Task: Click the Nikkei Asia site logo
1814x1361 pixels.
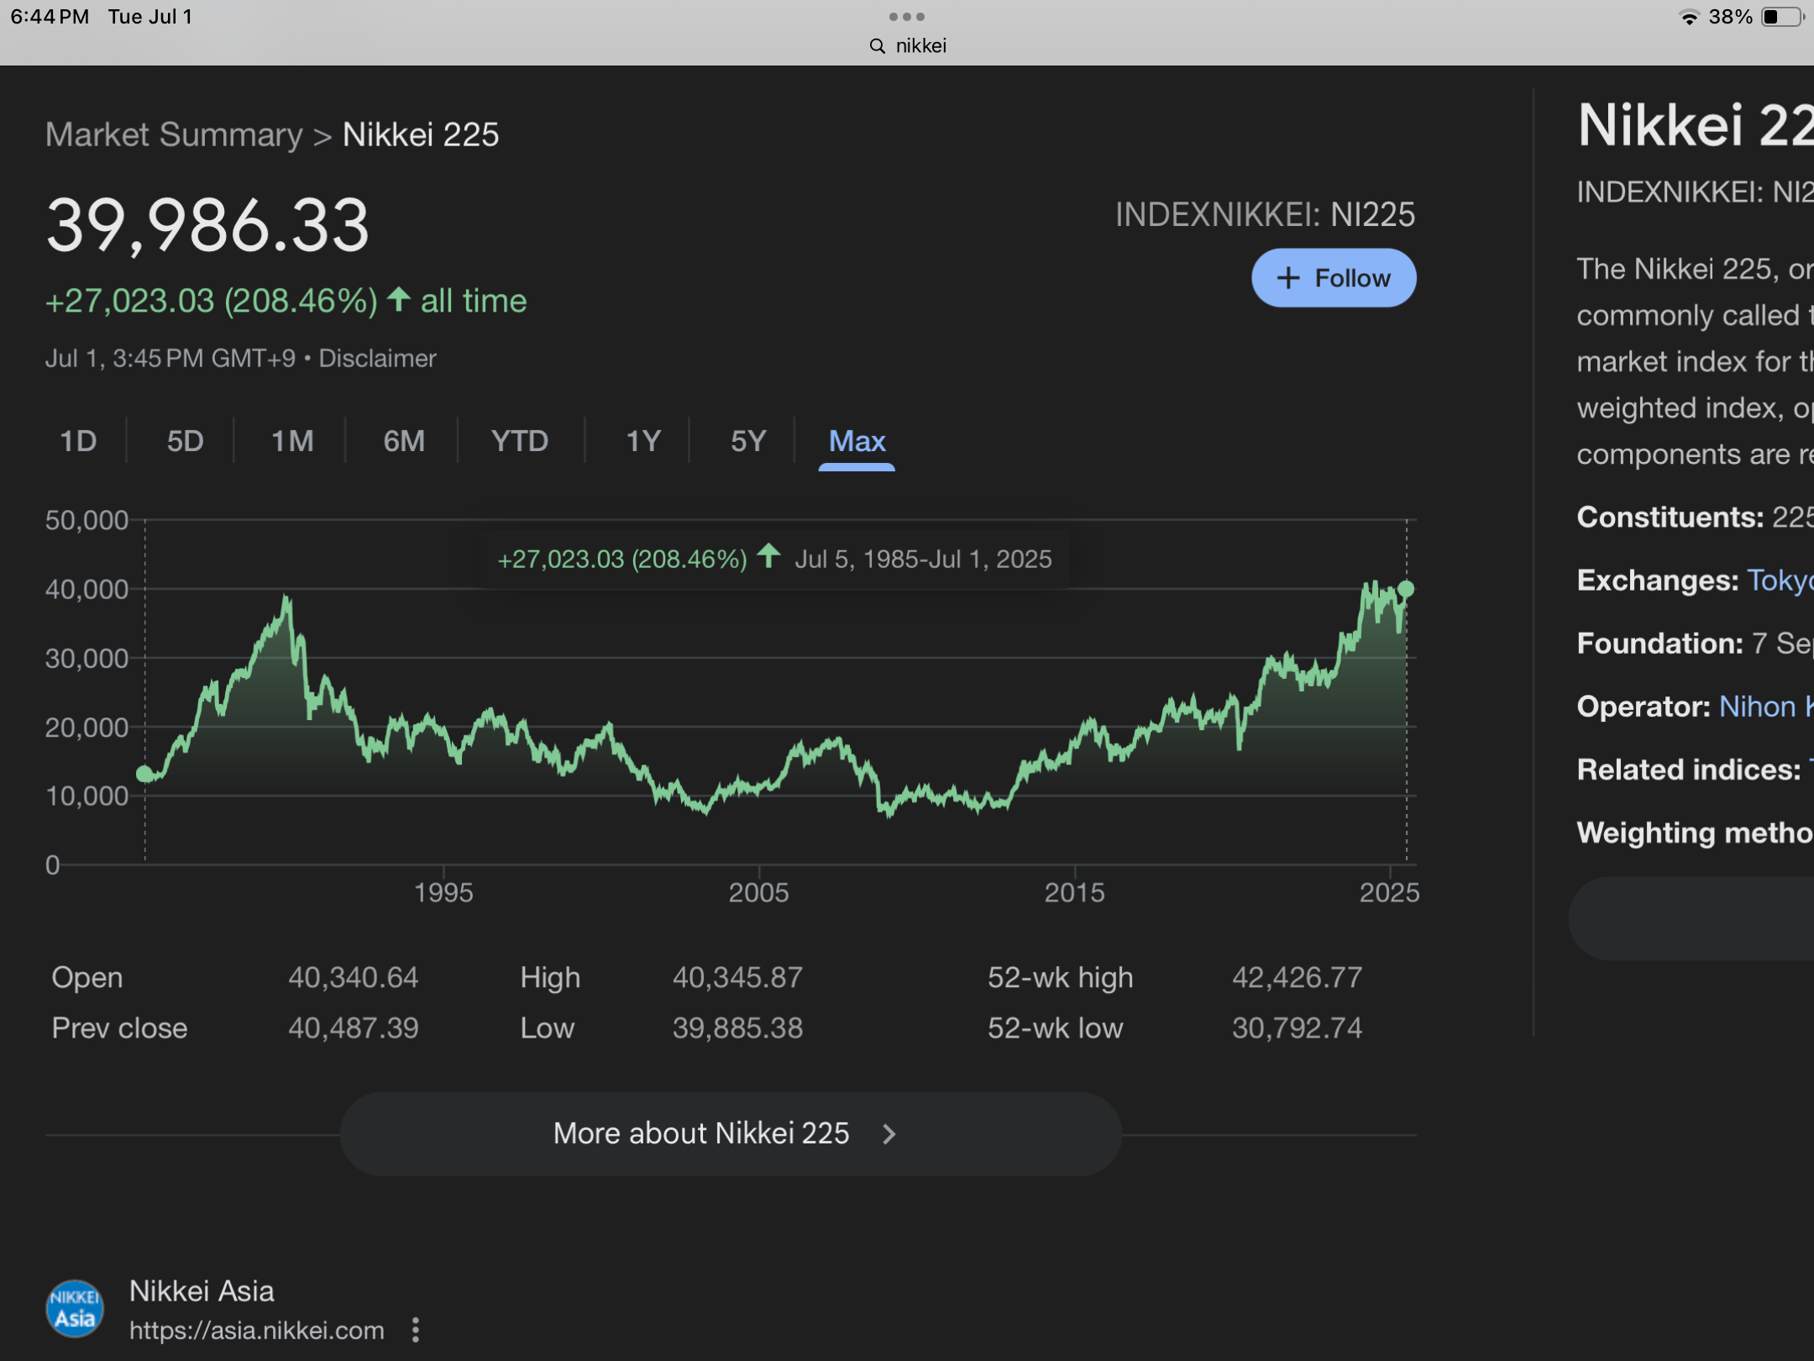Action: (75, 1308)
